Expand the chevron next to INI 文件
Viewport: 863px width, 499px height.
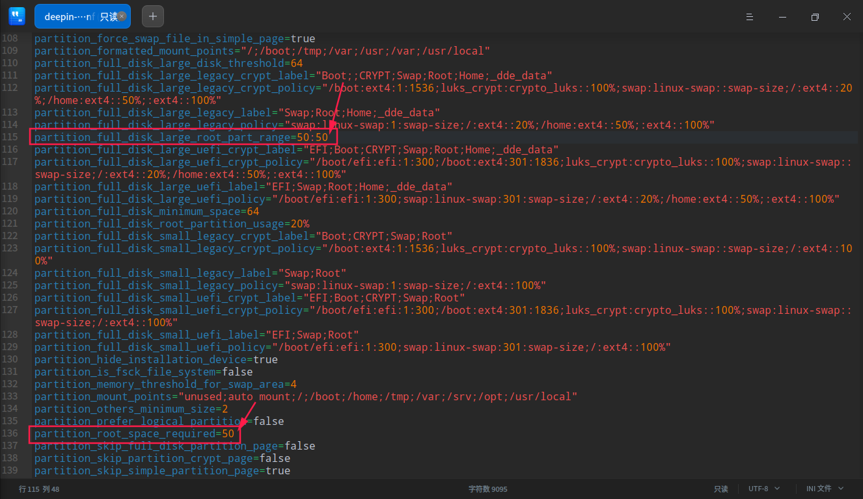(x=840, y=488)
